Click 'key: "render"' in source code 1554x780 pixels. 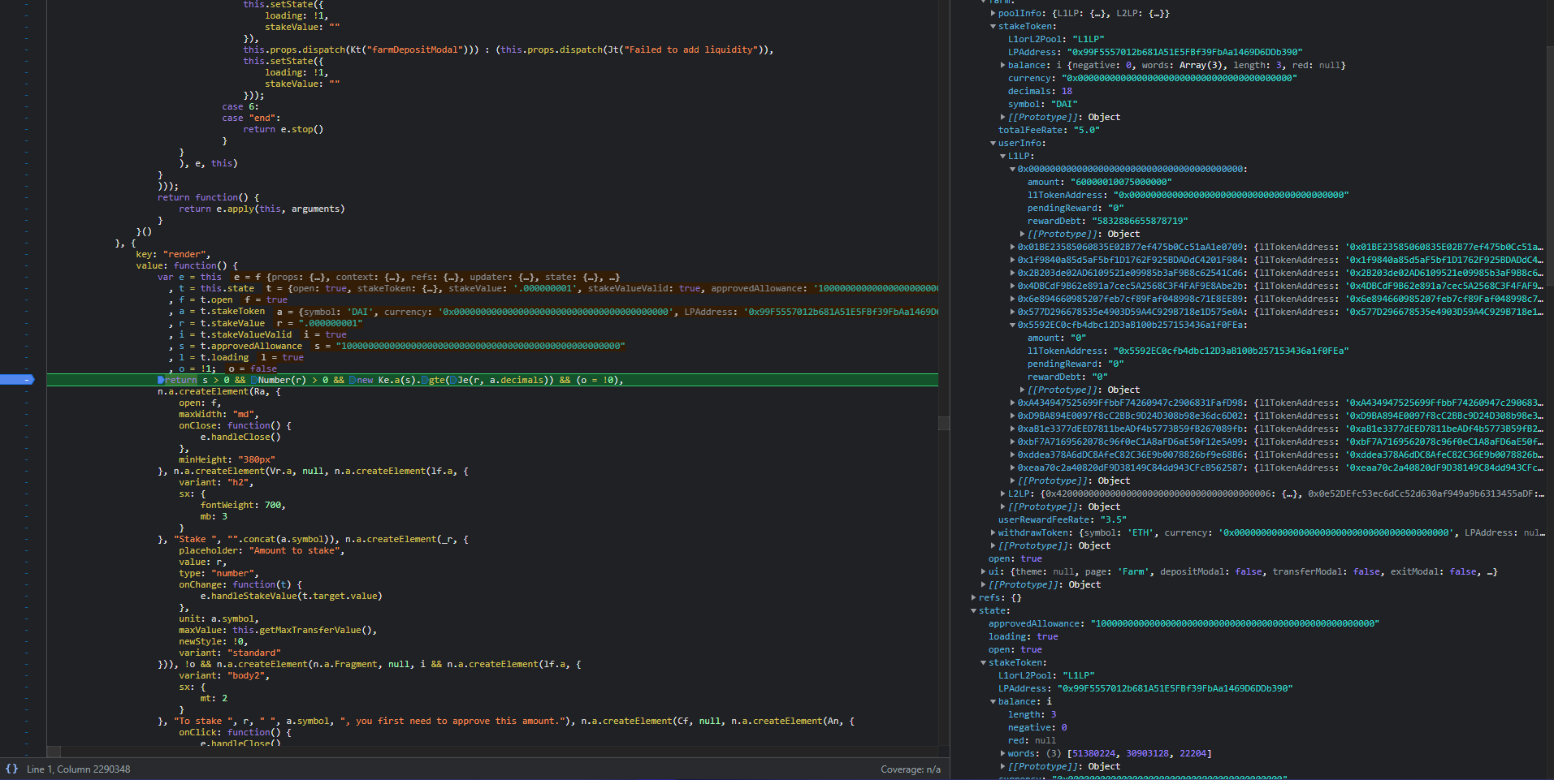pyautogui.click(x=173, y=254)
